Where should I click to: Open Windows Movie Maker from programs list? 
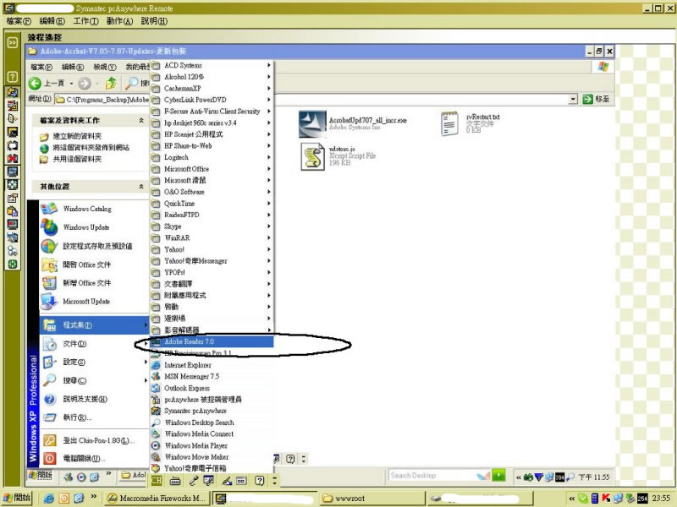196,457
